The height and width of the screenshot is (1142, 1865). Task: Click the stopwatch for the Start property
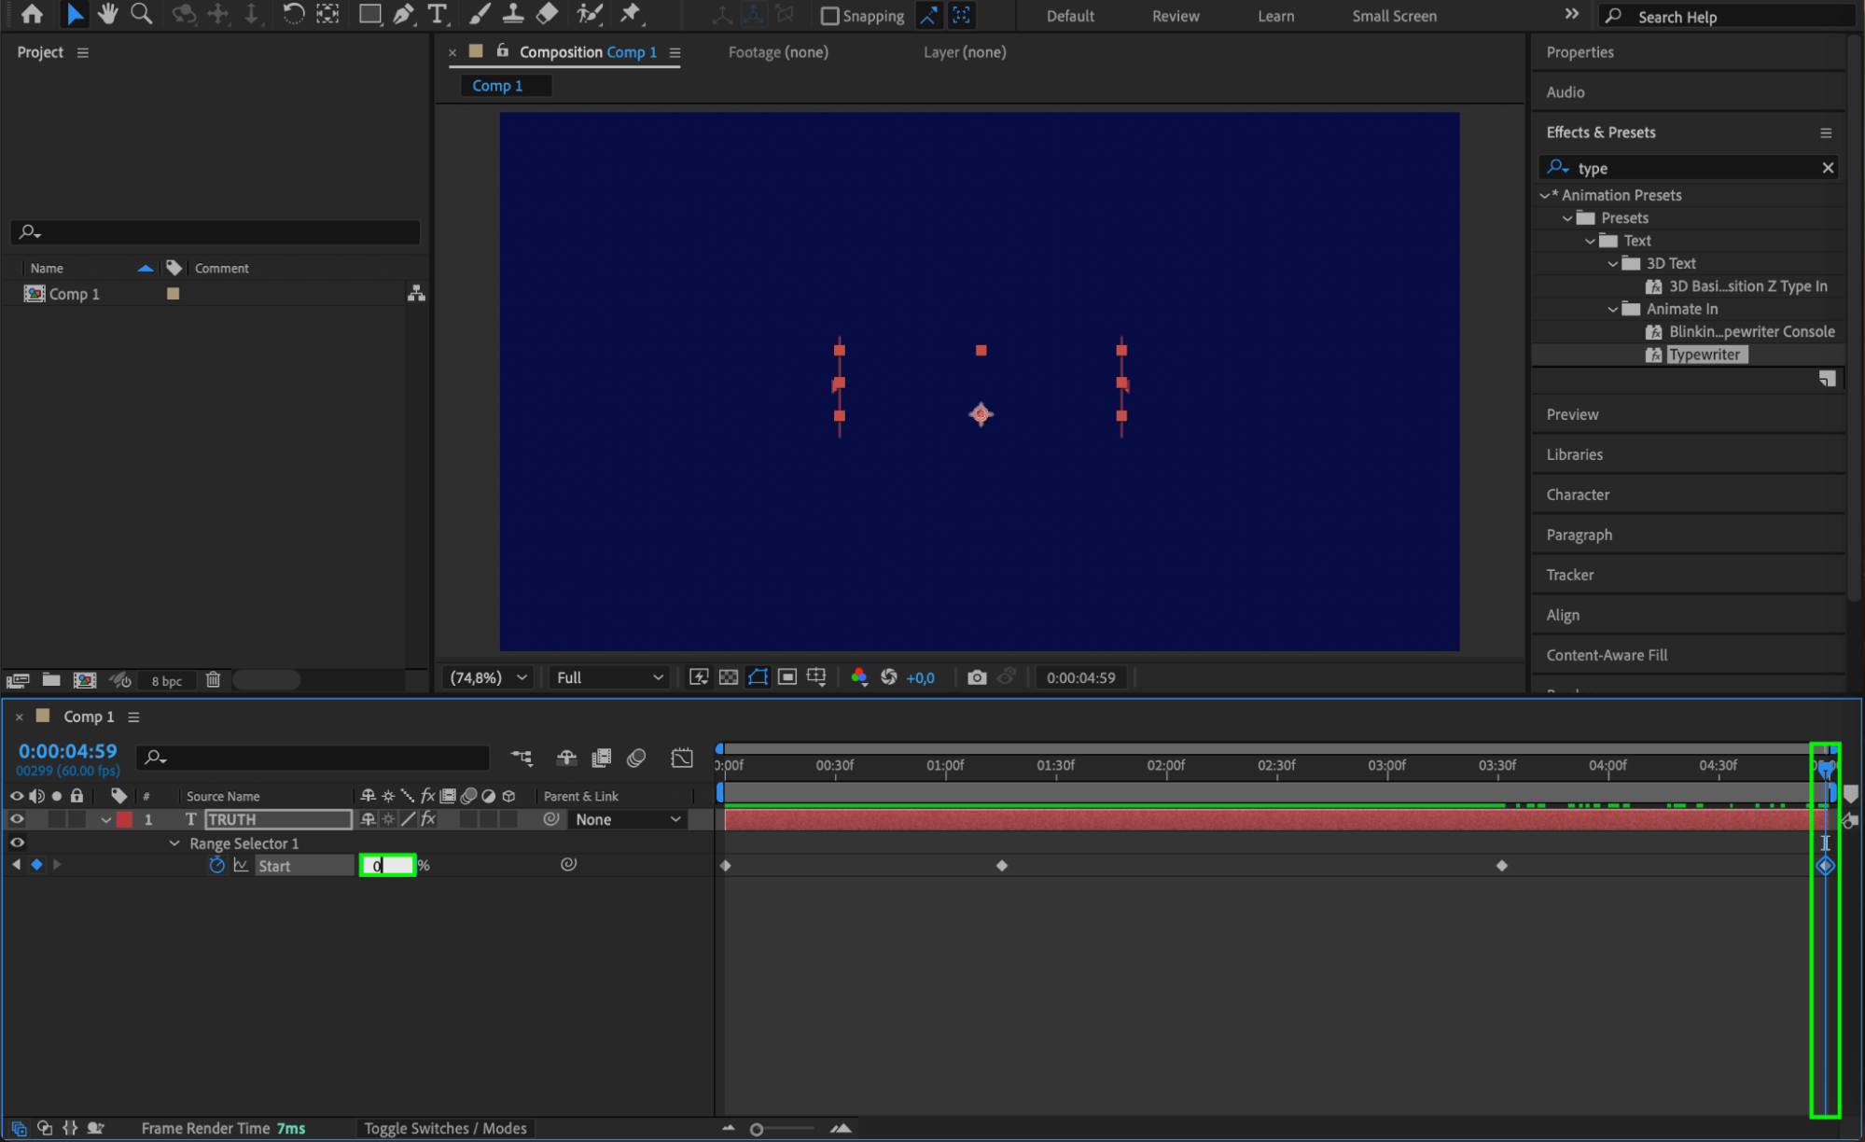pyautogui.click(x=216, y=865)
